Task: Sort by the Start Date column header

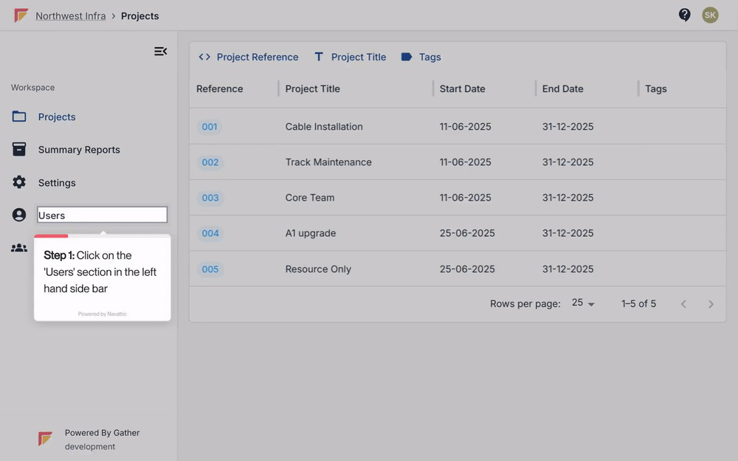Action: (x=462, y=89)
